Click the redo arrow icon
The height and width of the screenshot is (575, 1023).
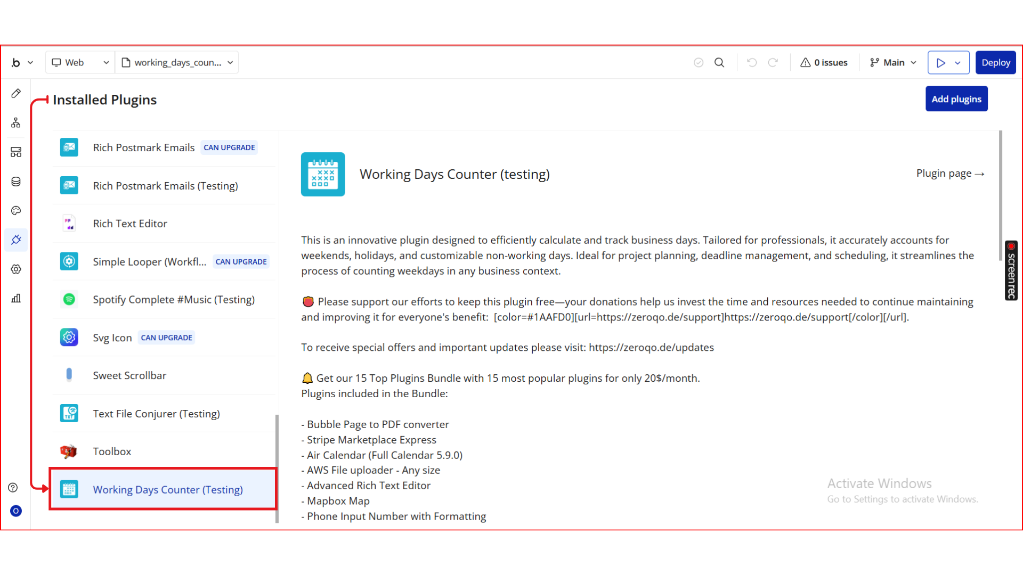773,63
